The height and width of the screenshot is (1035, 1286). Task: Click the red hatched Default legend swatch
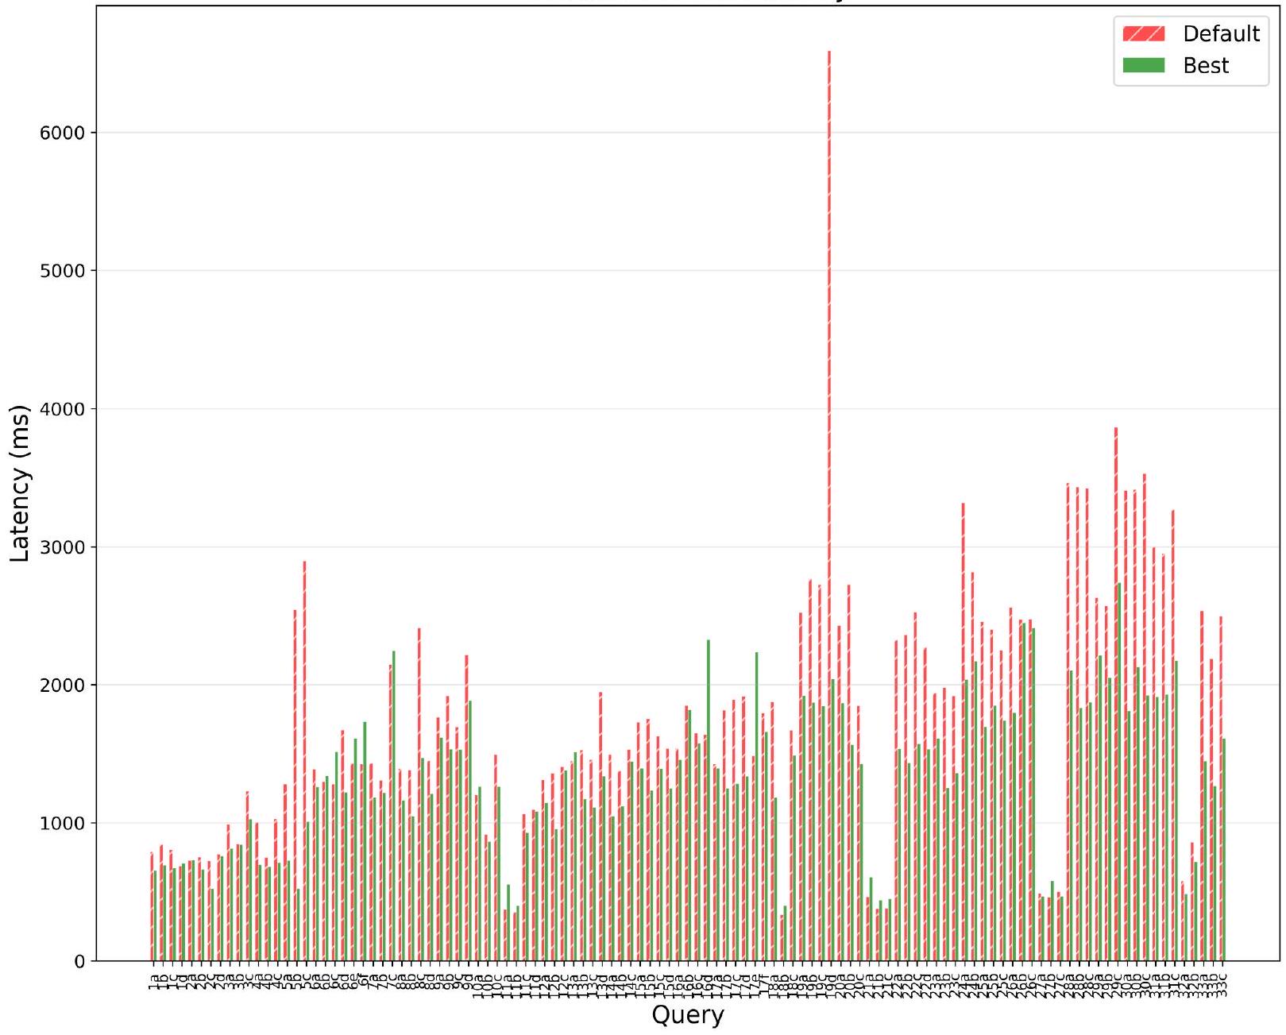point(1143,33)
